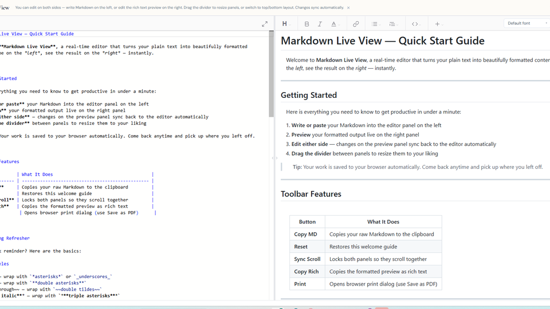The image size is (550, 309).
Task: Click the Copy MD table cell
Action: [307, 234]
